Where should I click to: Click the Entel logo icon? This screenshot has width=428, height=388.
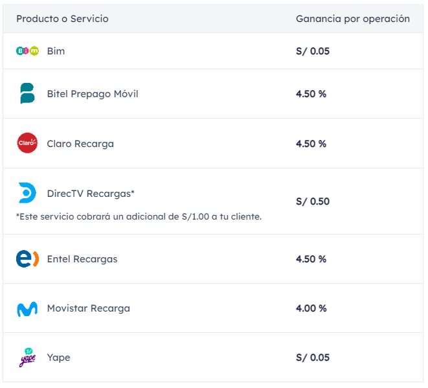coord(27,259)
